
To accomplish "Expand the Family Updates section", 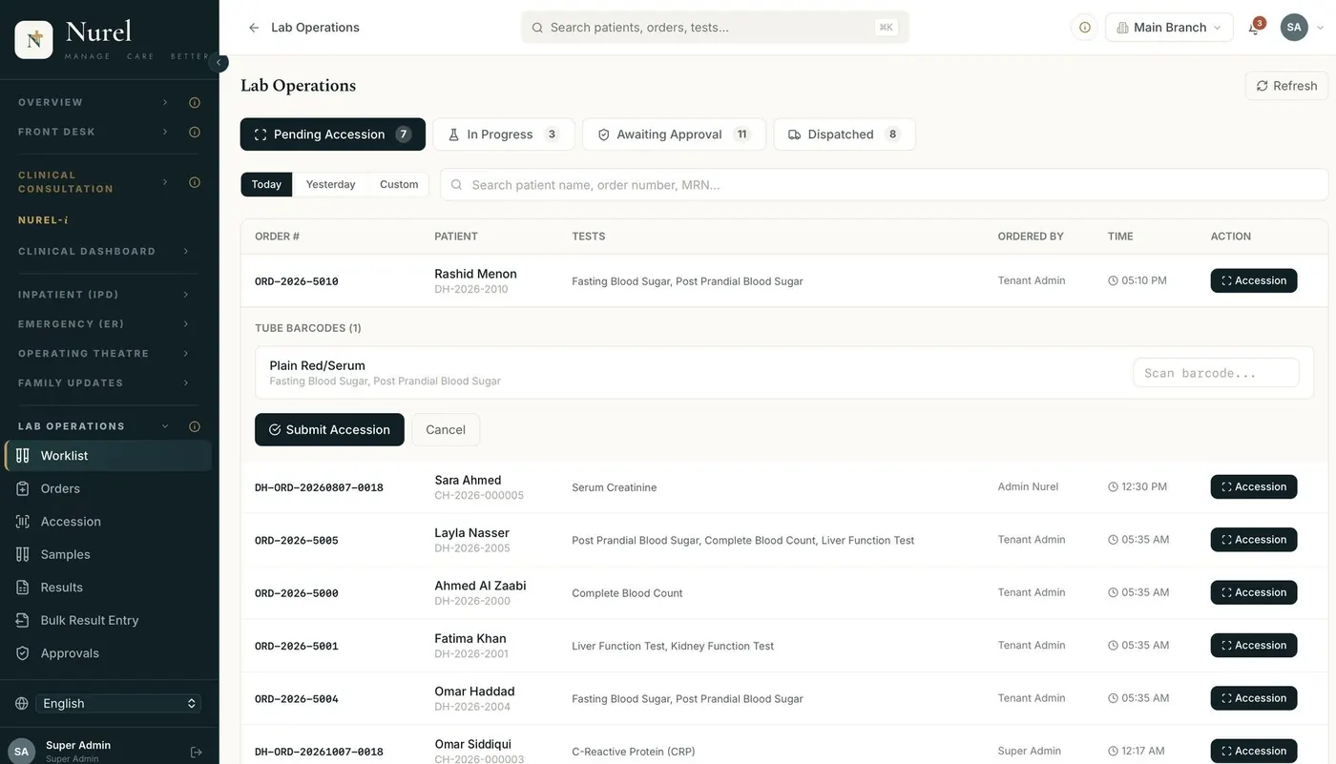I will (x=186, y=383).
